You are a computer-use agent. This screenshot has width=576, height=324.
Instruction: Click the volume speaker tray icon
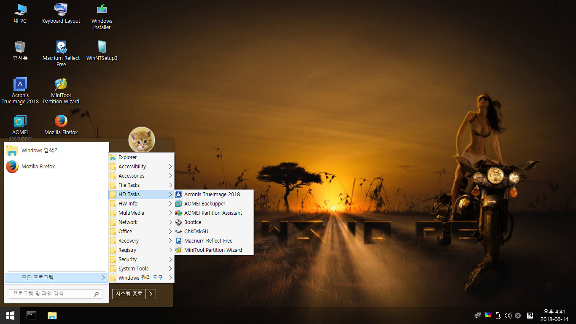(508, 315)
